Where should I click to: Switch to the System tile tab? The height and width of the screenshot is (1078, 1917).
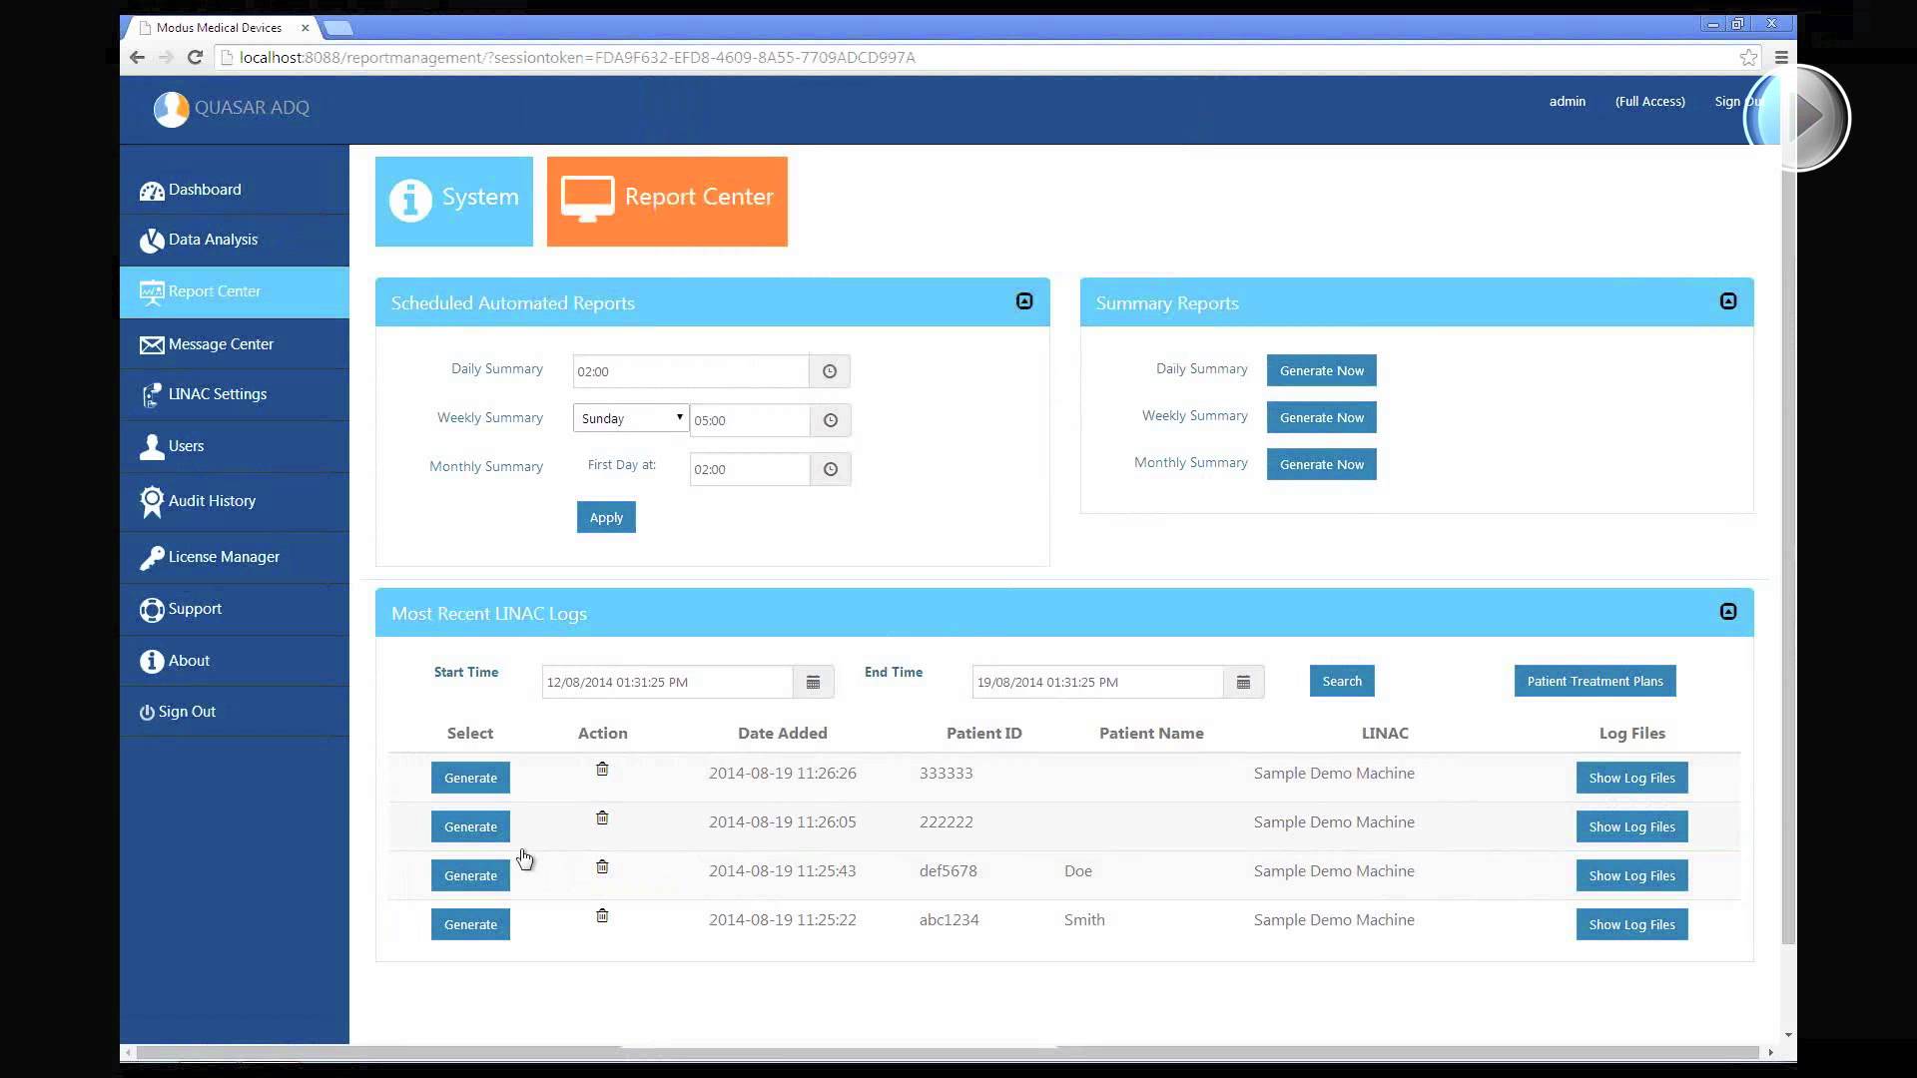[x=454, y=201]
